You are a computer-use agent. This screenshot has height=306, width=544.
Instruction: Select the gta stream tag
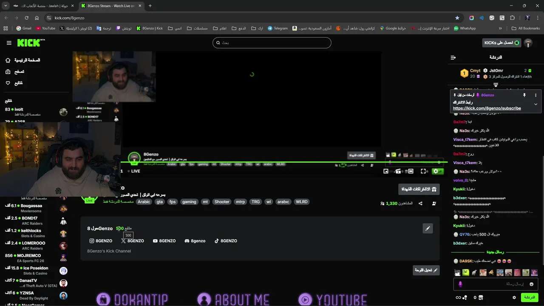click(160, 202)
